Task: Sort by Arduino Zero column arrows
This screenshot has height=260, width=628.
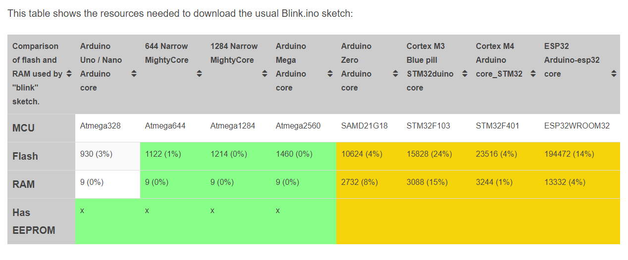Action: point(395,74)
